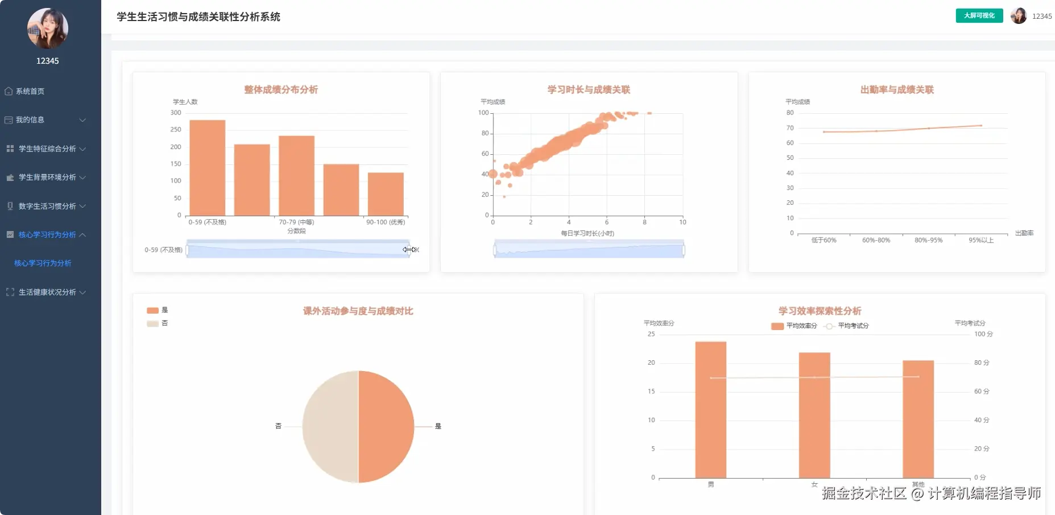The height and width of the screenshot is (515, 1055).
Task: Toggle the 是 legend item in pie chart
Action: coord(158,310)
